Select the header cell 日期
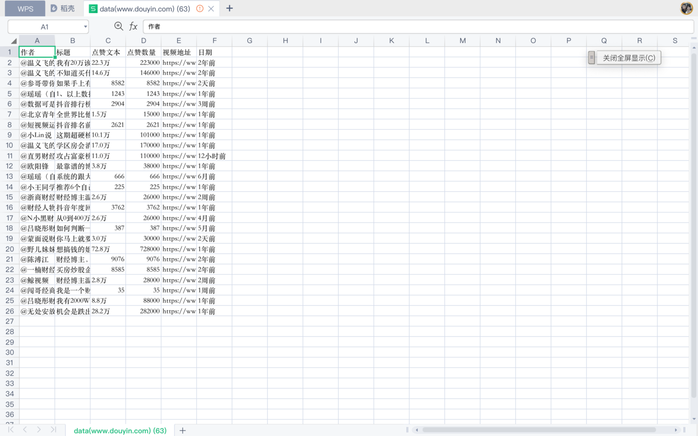This screenshot has width=698, height=436. click(x=214, y=52)
